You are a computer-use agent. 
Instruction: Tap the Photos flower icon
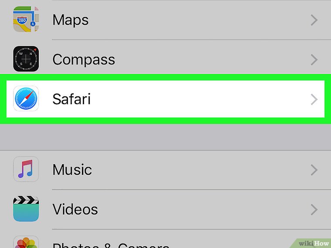pos(26,242)
